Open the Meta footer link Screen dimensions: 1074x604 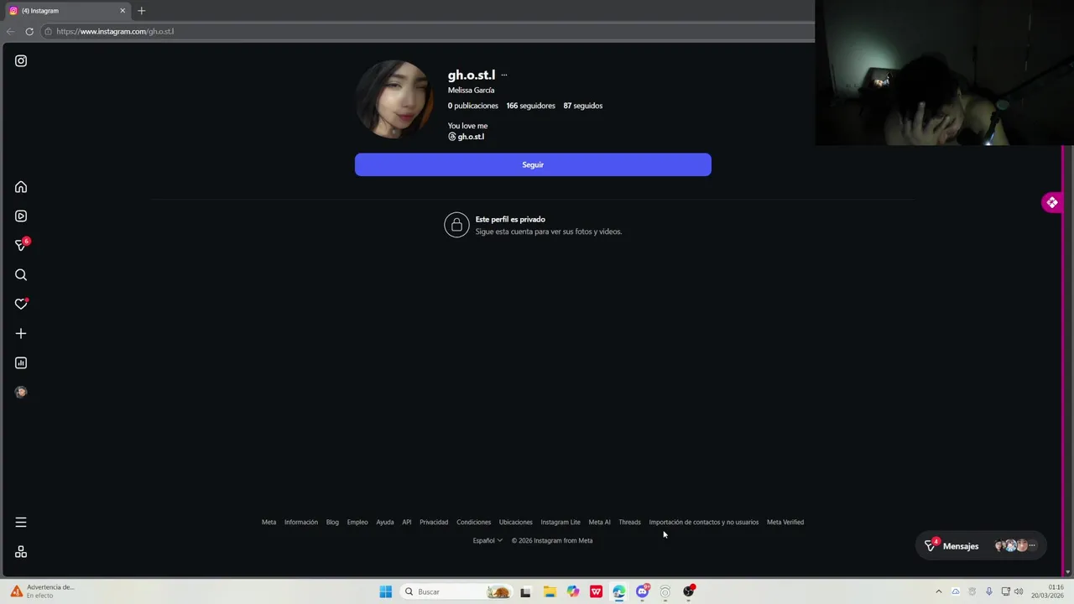coord(268,522)
